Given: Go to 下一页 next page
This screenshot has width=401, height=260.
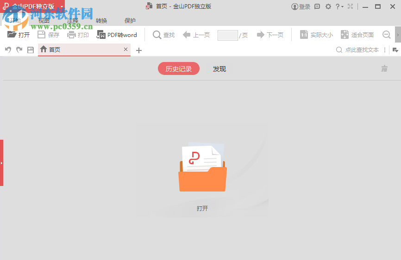Looking at the screenshot, I should coord(270,35).
